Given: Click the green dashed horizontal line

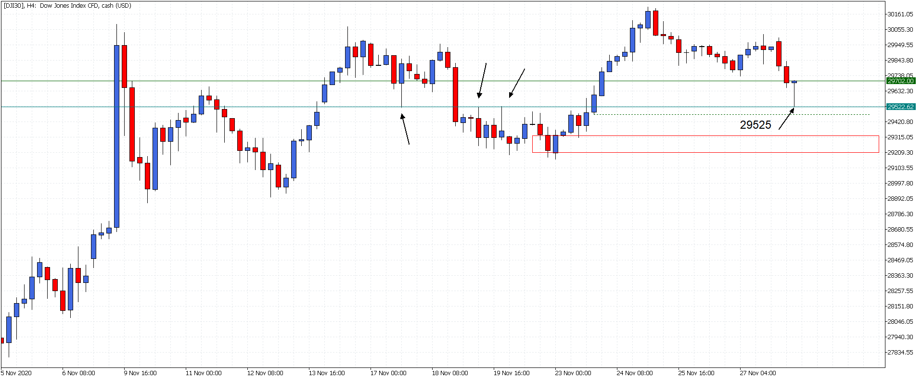Looking at the screenshot, I should (x=731, y=114).
